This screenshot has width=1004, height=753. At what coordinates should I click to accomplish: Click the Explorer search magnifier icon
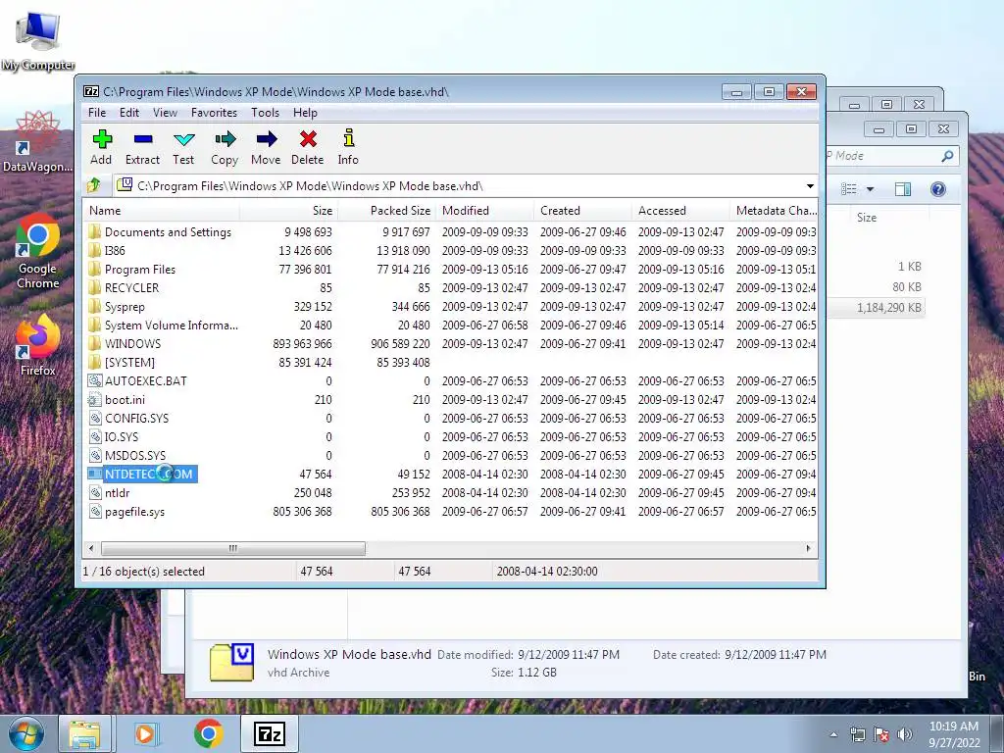coord(947,156)
